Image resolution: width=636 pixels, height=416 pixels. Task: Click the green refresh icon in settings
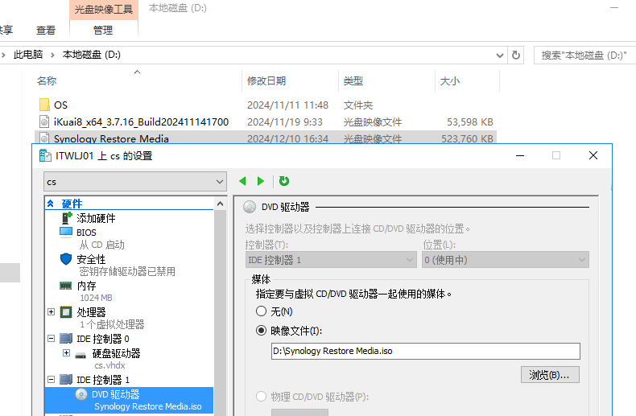tap(284, 182)
